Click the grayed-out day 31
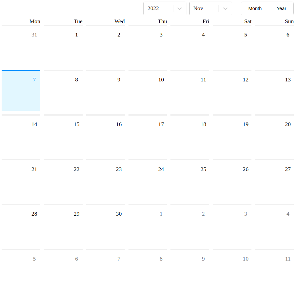 click(21, 46)
